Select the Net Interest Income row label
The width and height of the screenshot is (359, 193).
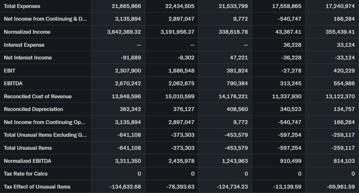click(28, 58)
